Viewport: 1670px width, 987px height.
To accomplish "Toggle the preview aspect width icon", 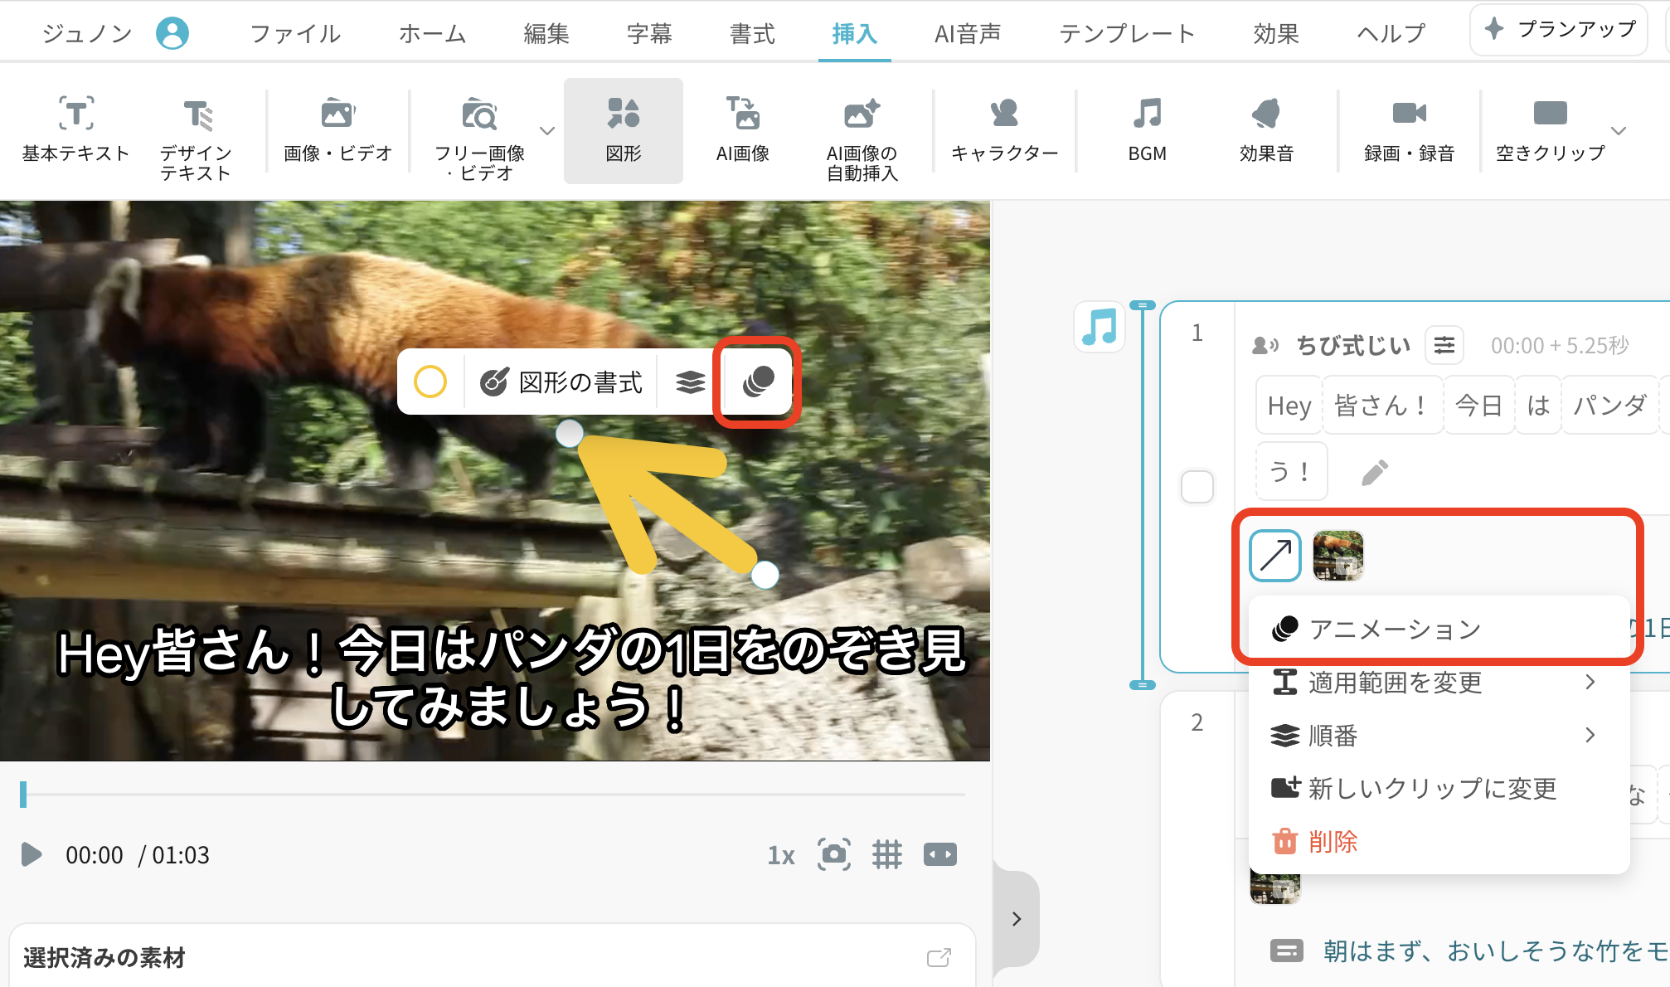I will [940, 854].
